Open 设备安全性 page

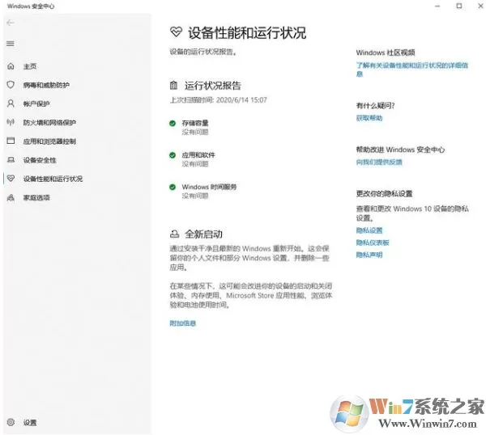click(x=40, y=160)
